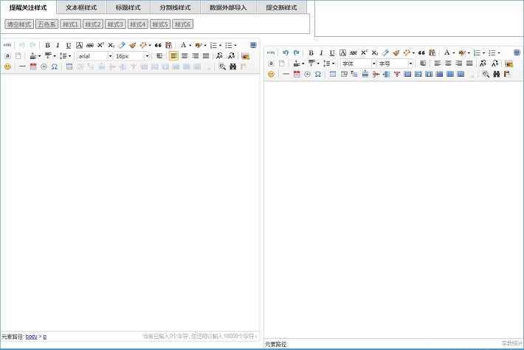
Task: Click anchor 'a' icon in left editor
Action: (x=7, y=56)
